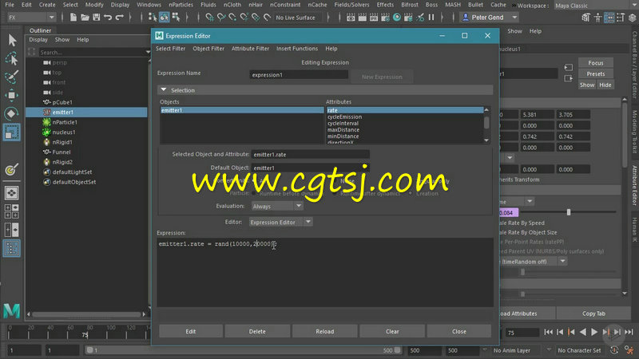The height and width of the screenshot is (359, 639).
Task: Click the Presets button in Attribute Editor
Action: click(595, 73)
